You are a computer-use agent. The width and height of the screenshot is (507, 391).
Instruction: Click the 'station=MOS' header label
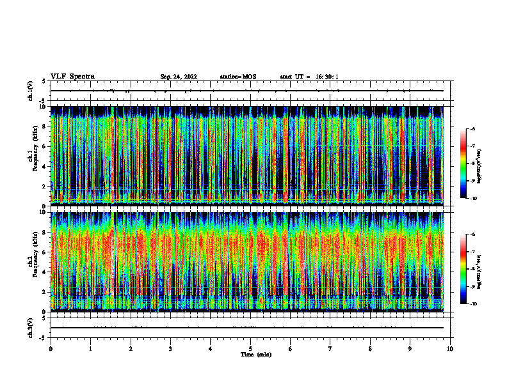(x=238, y=77)
